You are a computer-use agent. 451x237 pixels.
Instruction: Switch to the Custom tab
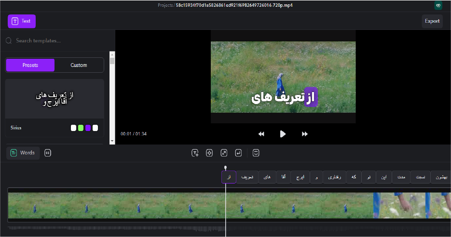[79, 65]
